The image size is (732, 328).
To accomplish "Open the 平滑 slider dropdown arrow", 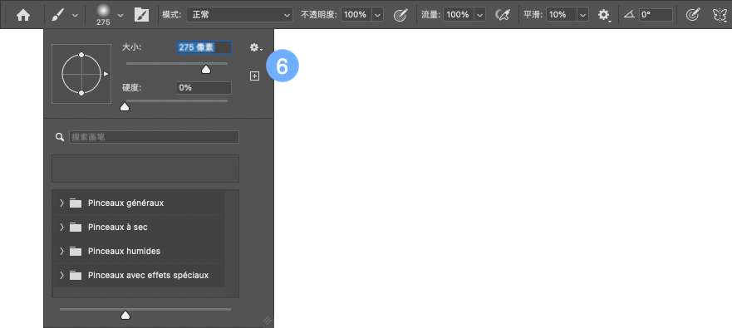I will (x=582, y=14).
